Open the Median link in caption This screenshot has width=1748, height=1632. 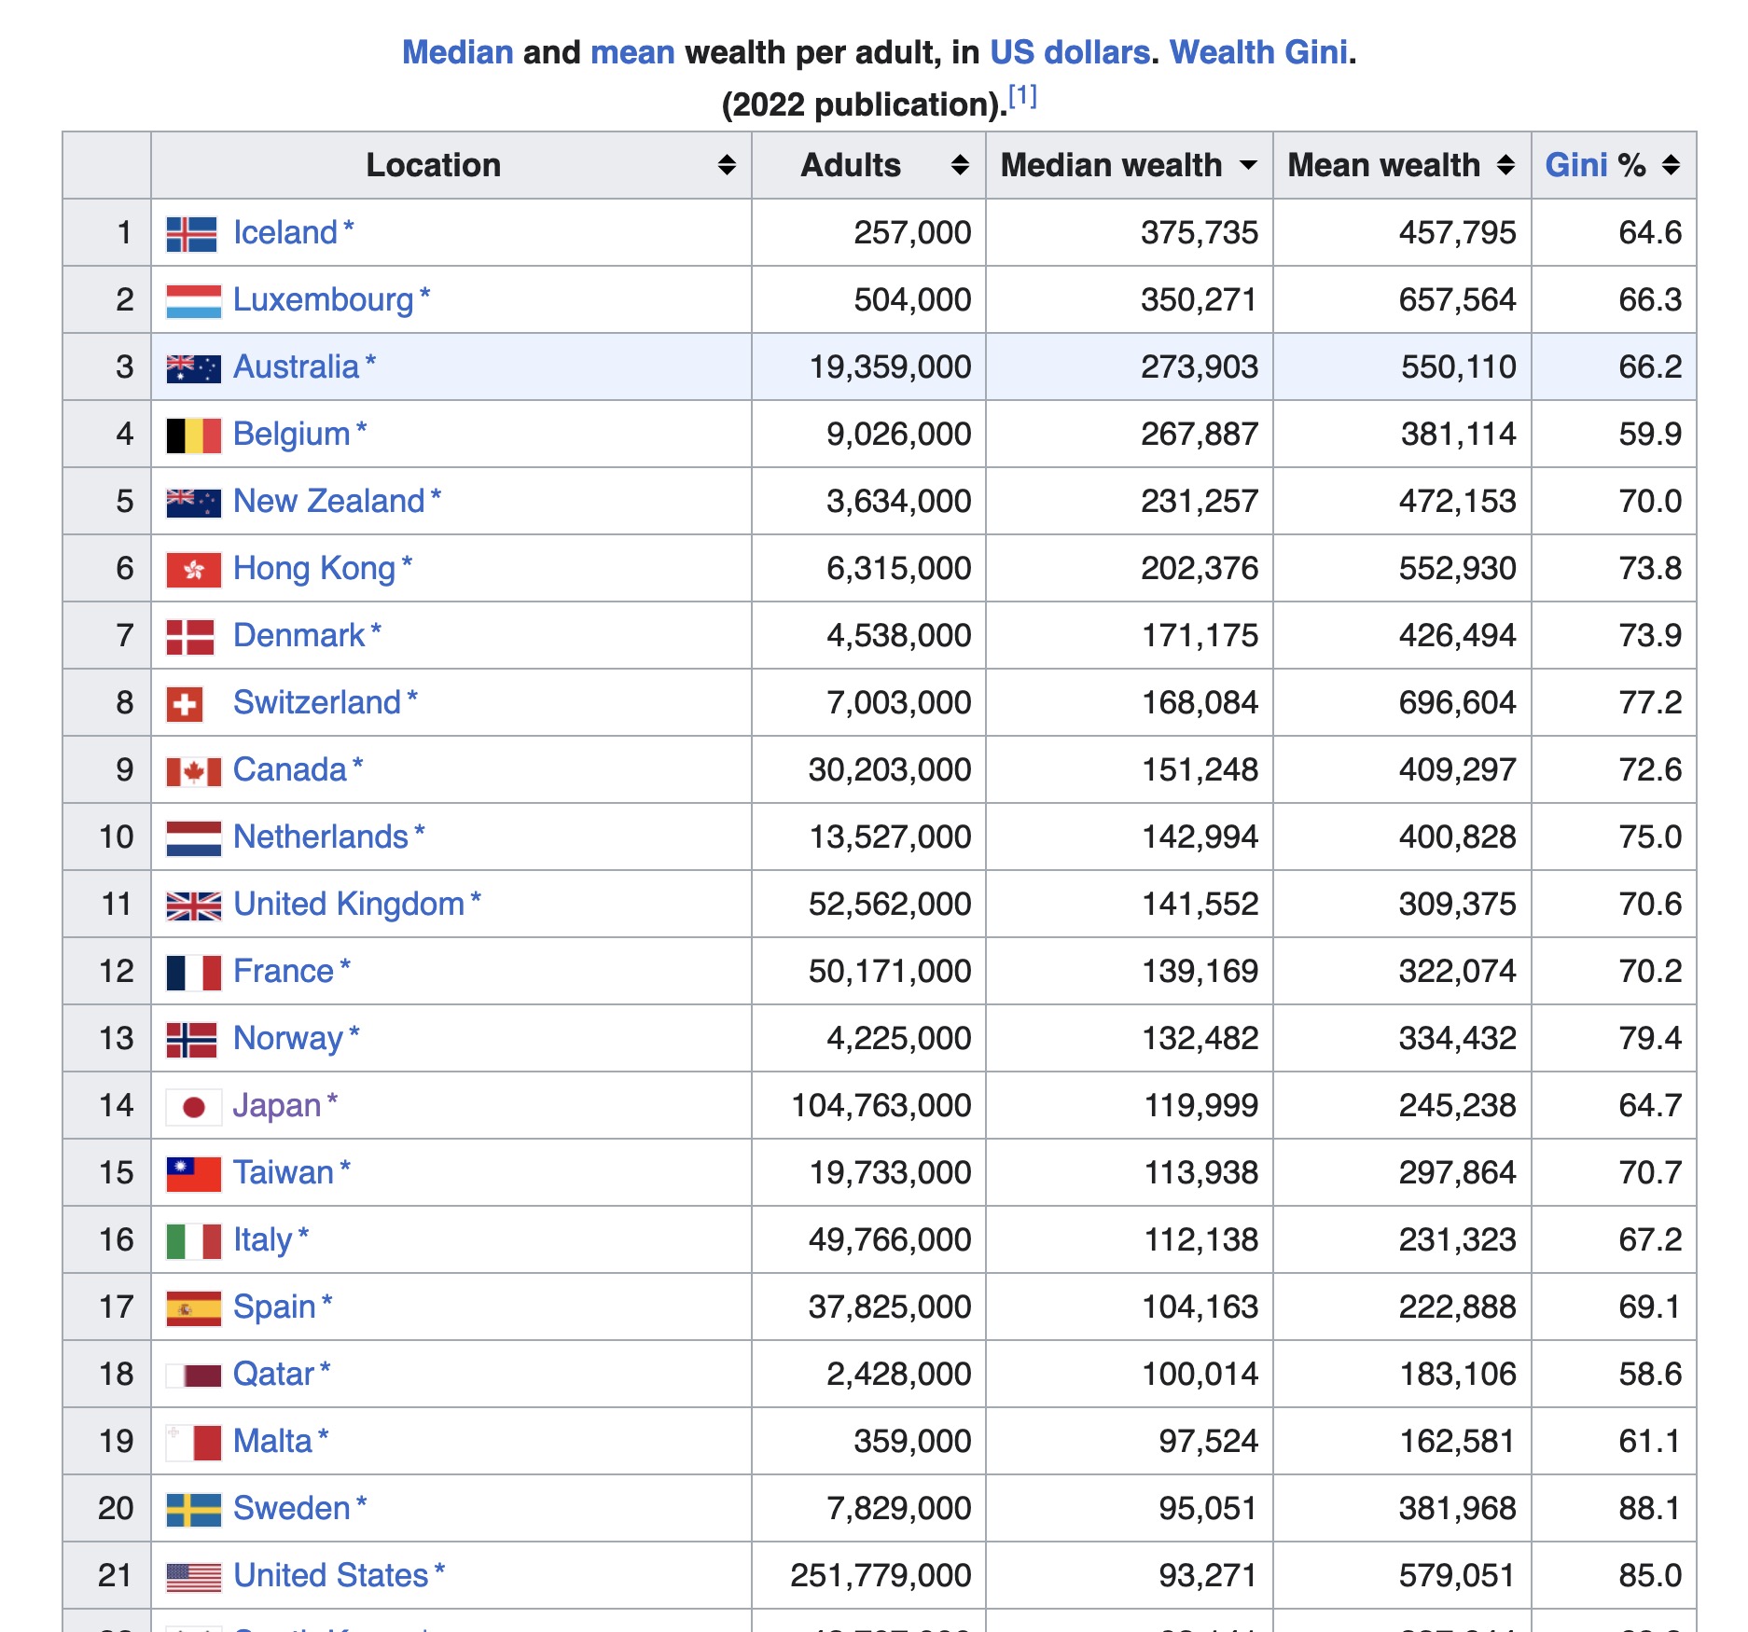click(457, 52)
